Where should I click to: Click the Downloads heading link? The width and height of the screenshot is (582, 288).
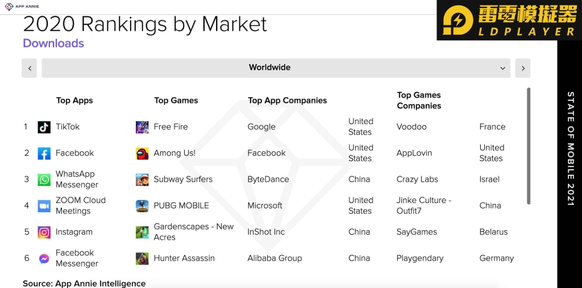(x=53, y=43)
